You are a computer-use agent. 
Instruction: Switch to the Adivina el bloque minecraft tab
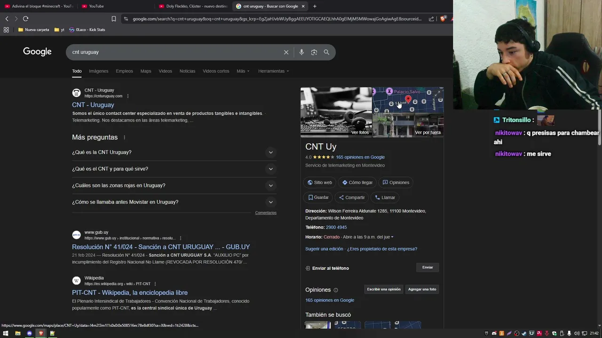click(39, 6)
